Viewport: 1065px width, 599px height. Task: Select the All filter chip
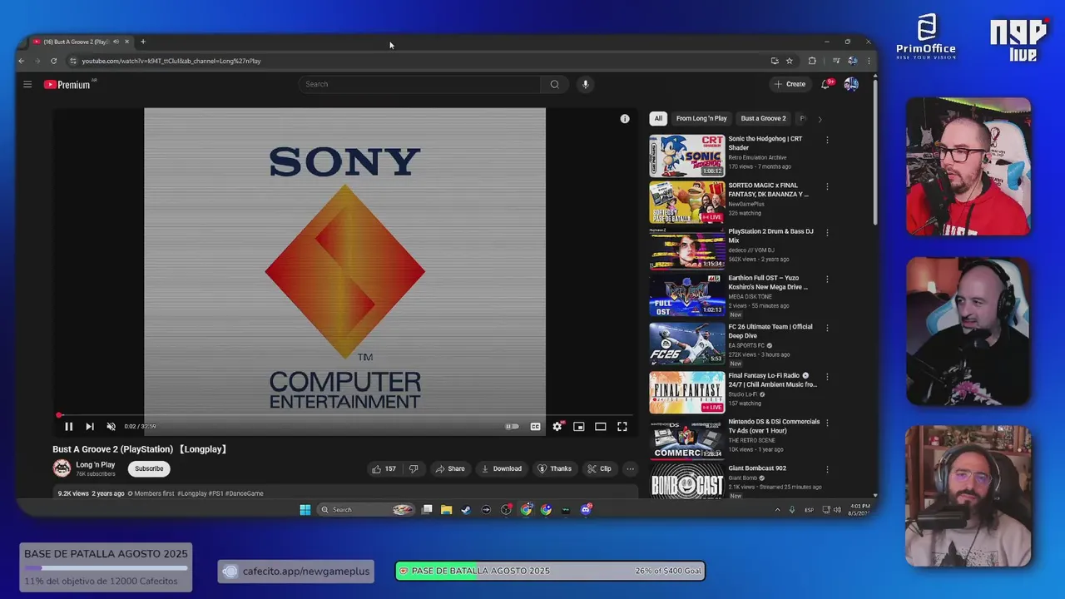[658, 118]
